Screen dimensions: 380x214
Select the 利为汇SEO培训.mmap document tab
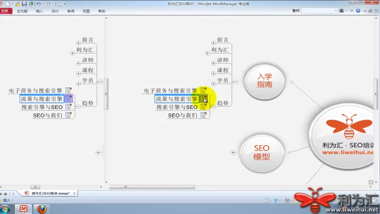pyautogui.click(x=47, y=193)
